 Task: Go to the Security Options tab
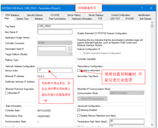click(35, 15)
